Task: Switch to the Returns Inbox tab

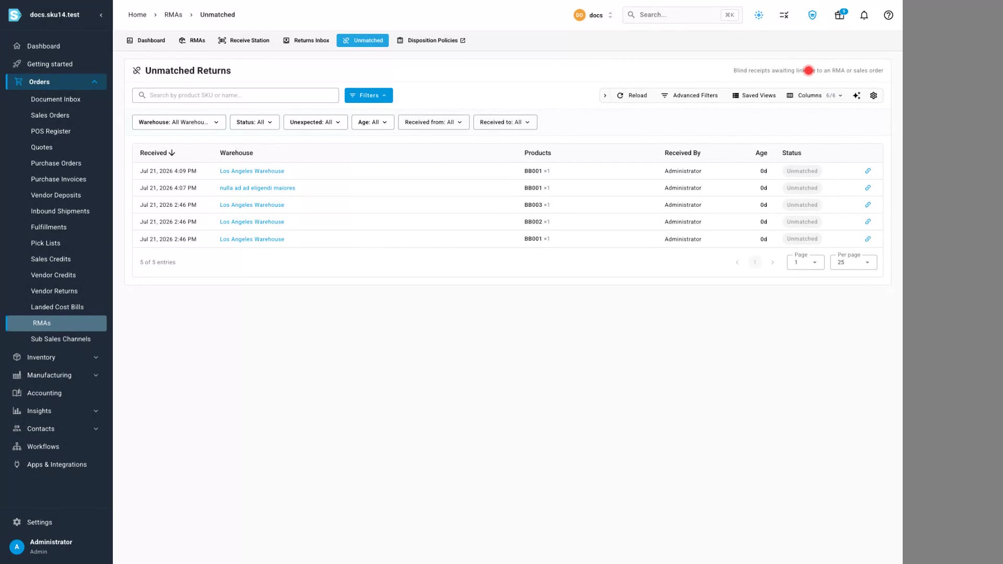Action: click(x=306, y=40)
